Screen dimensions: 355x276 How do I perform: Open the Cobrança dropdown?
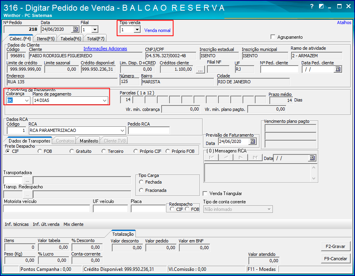[x=27, y=100]
